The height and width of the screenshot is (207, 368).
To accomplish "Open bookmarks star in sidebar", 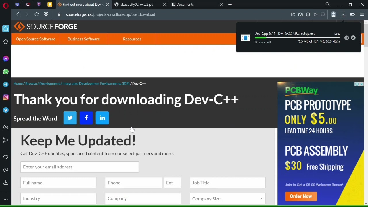I will 6,42.
